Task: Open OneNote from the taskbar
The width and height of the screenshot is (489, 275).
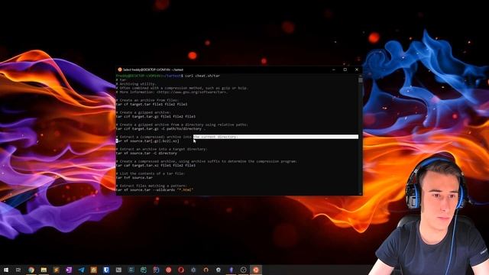Action: (x=69, y=270)
